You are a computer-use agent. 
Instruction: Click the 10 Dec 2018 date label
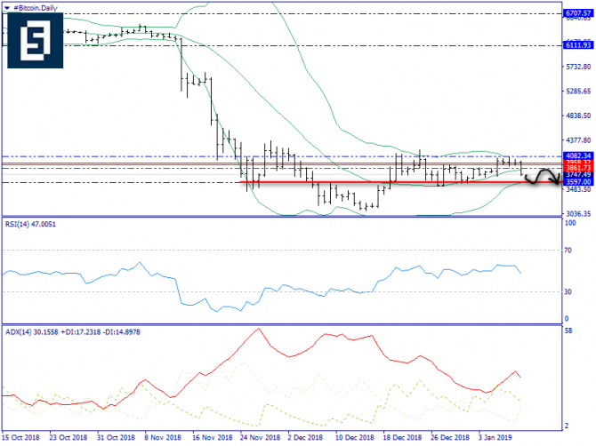click(355, 438)
